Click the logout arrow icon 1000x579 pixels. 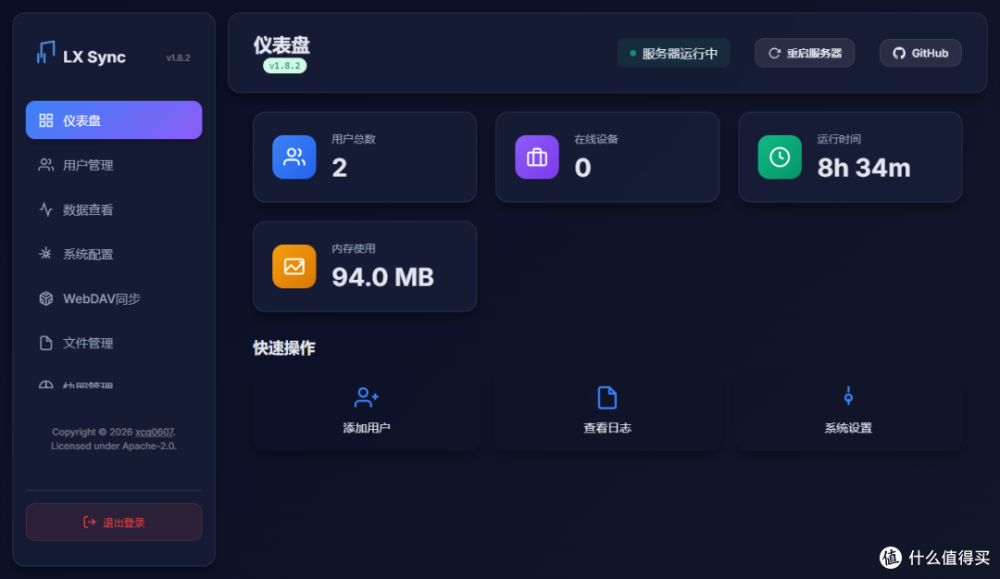(x=89, y=522)
